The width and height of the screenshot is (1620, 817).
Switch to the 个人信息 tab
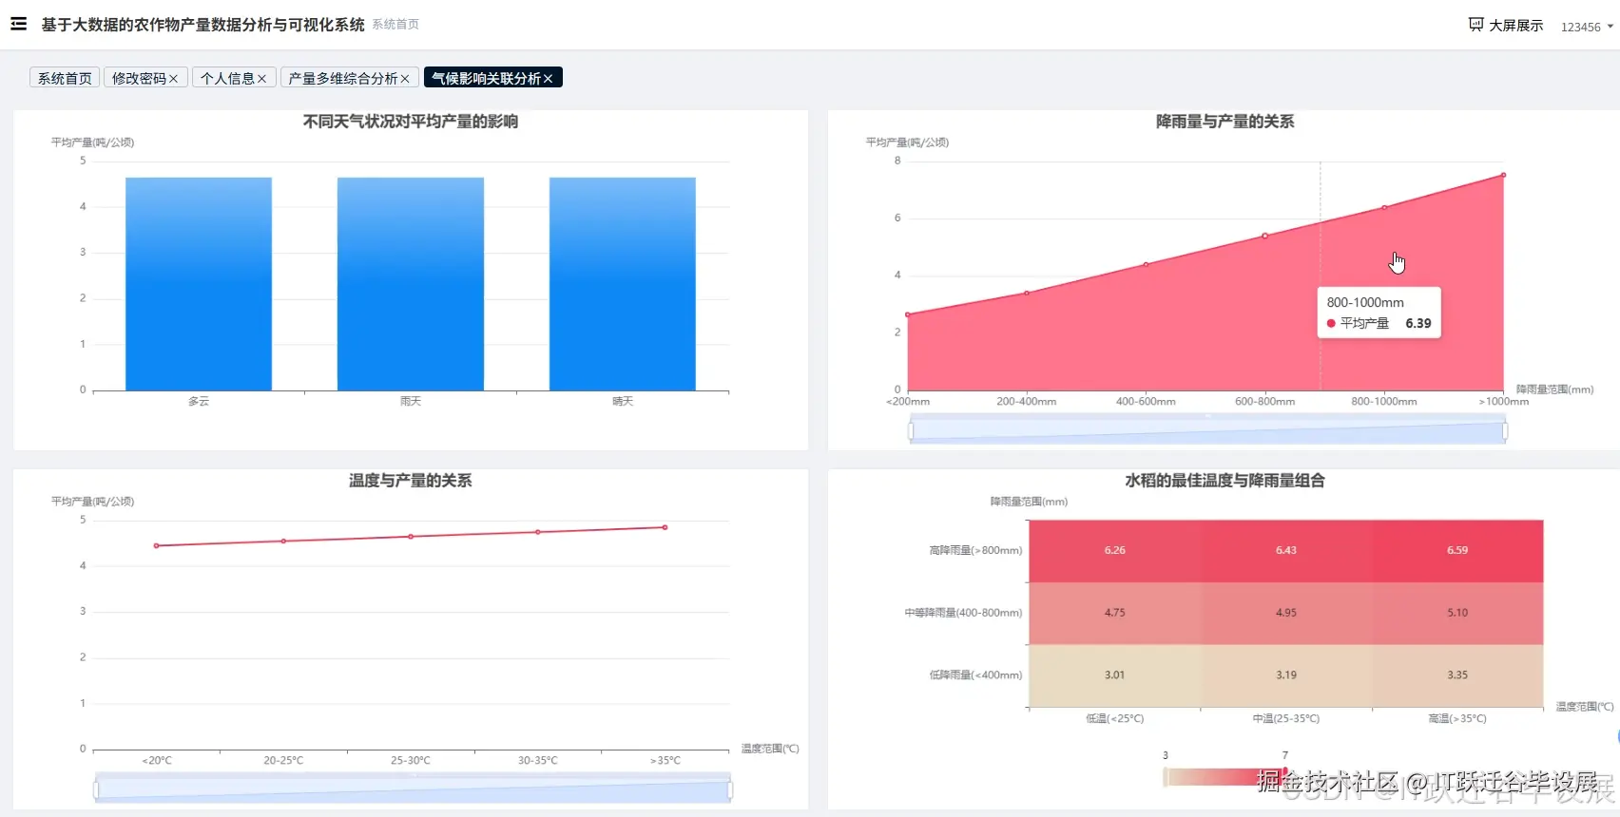pyautogui.click(x=227, y=78)
